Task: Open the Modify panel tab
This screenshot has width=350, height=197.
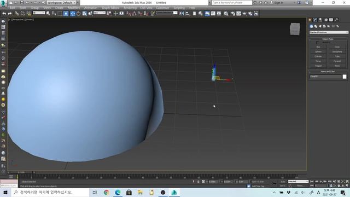Action: click(315, 20)
